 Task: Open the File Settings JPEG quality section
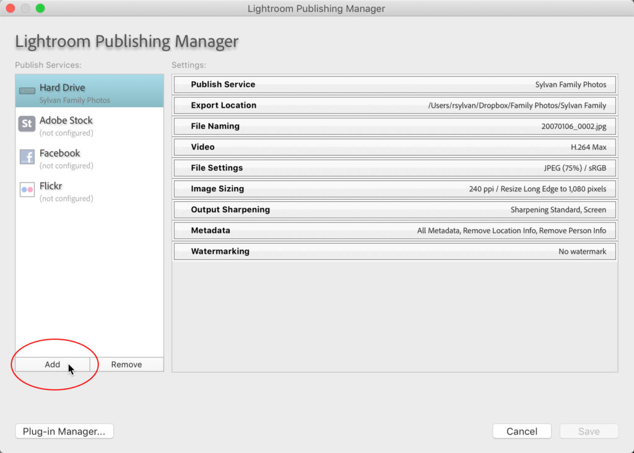[394, 168]
